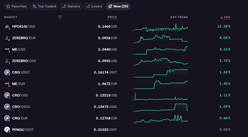View CRO/EUR 24h trend chart
Image resolution: width=248 pixels, height=137 pixels.
(160, 119)
